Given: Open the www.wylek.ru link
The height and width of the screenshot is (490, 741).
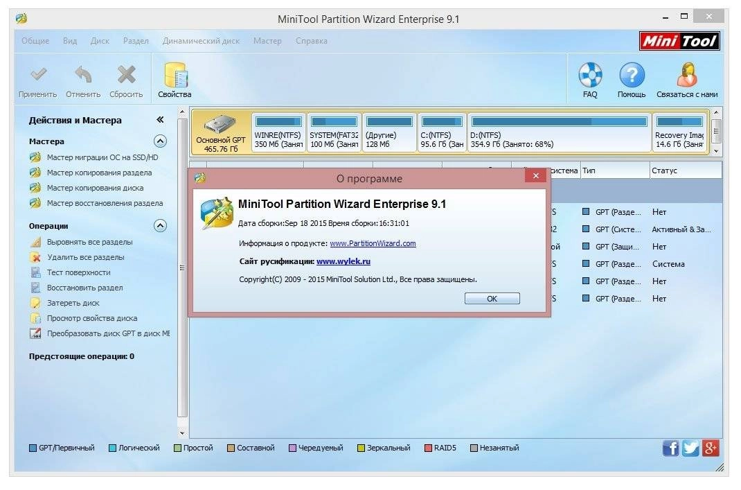Looking at the screenshot, I should coord(343,261).
